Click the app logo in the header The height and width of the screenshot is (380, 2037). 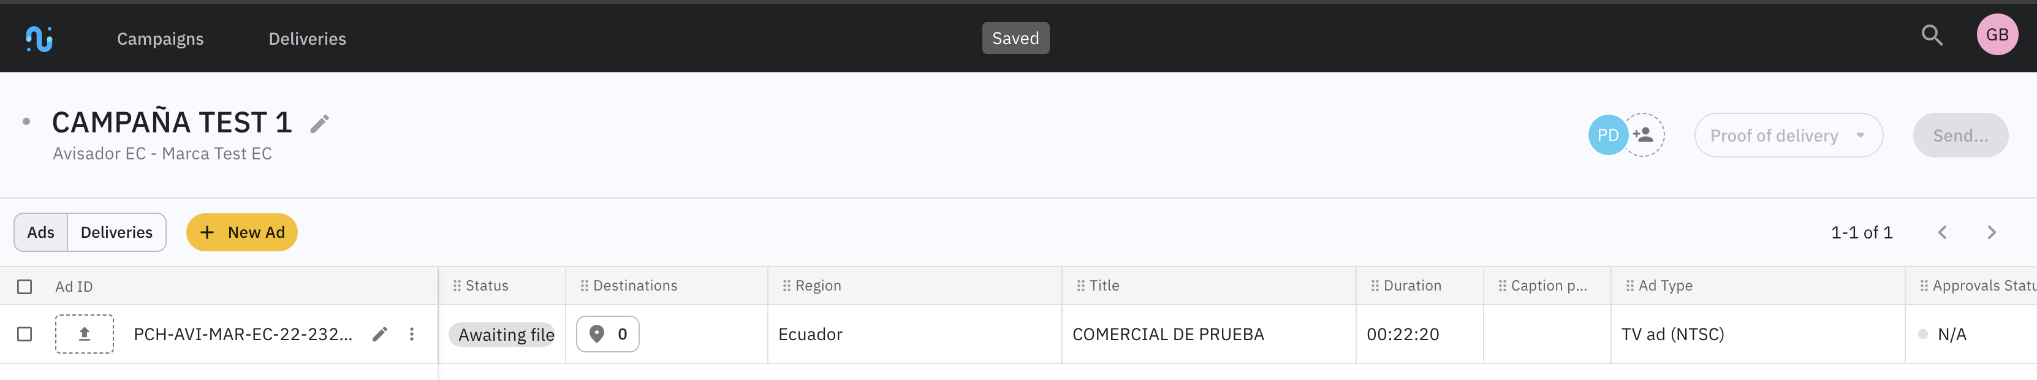39,38
